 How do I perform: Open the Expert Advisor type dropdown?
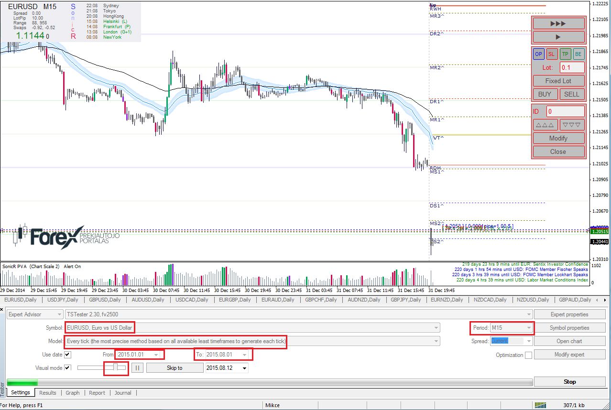[x=35, y=314]
